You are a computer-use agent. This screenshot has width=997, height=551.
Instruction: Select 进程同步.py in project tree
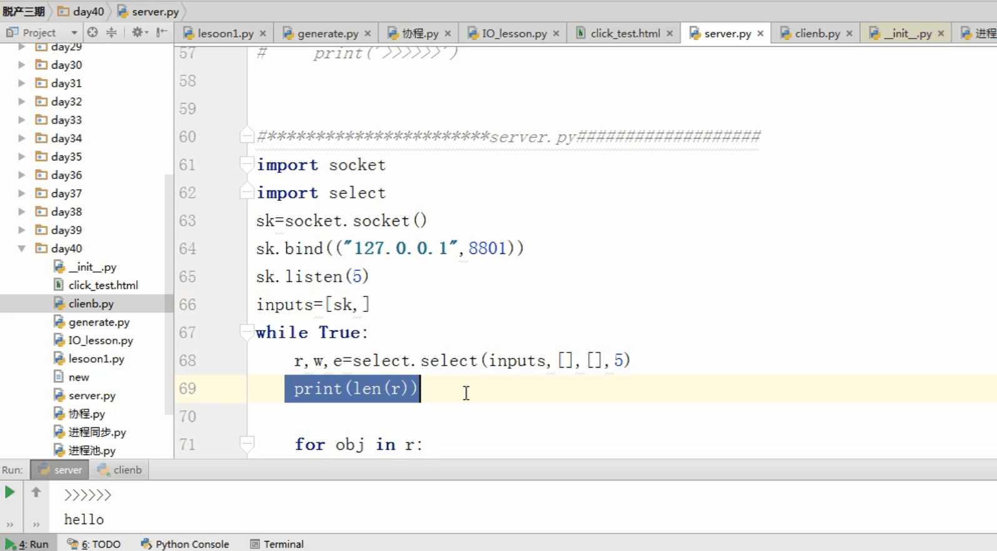coord(90,432)
